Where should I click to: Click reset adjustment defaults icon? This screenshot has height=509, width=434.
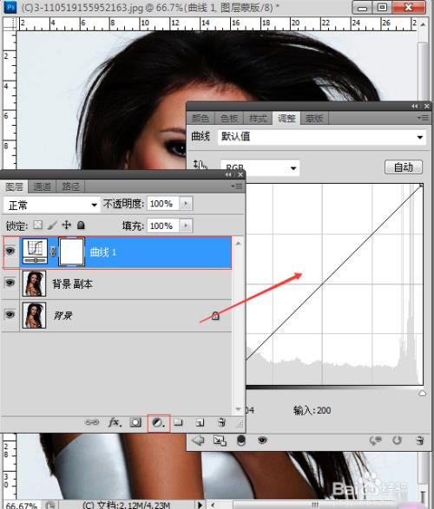[x=397, y=440]
